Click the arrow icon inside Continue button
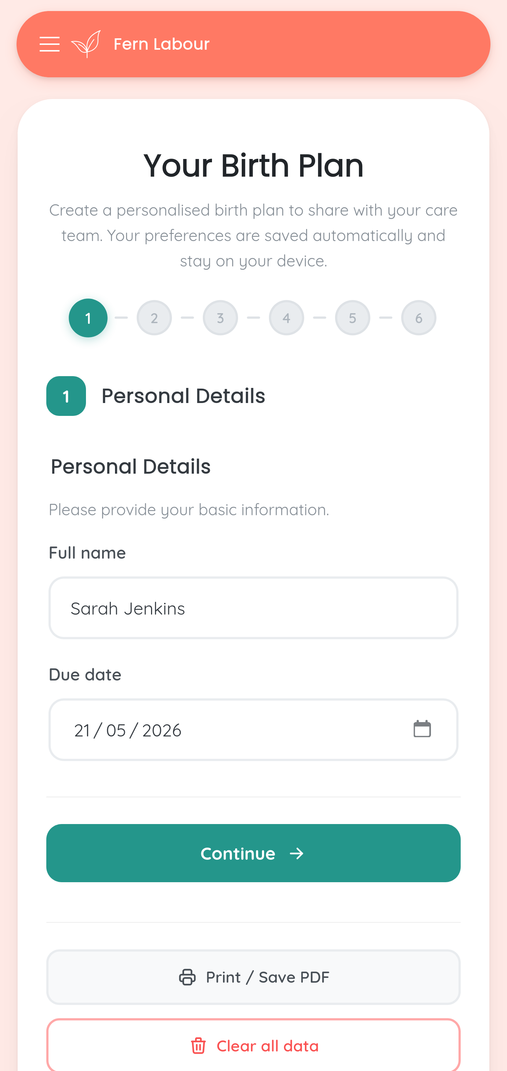Viewport: 507px width, 1071px height. (x=297, y=853)
